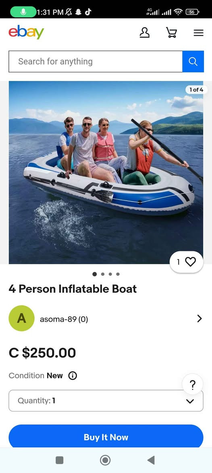Open seller asoma-89 details chevron
This screenshot has height=473, width=212.
pyautogui.click(x=200, y=318)
